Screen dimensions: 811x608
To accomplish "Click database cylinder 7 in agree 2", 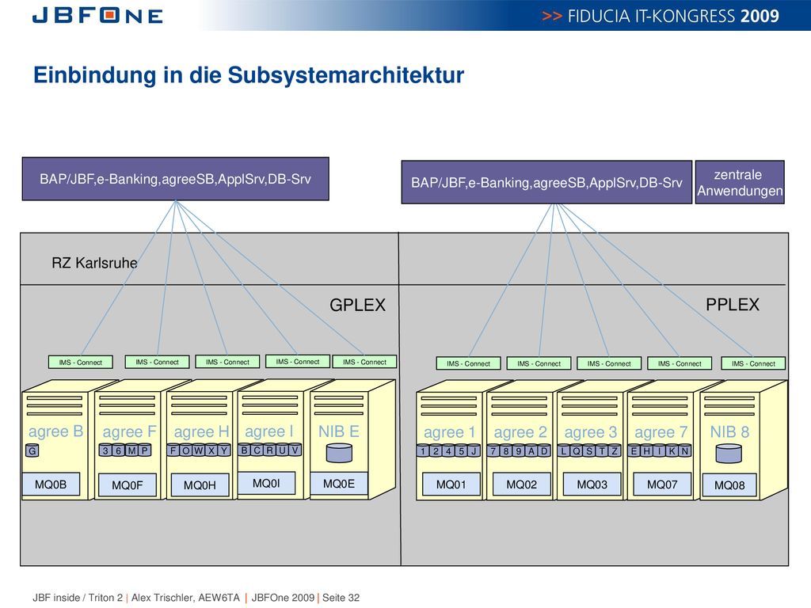I will click(493, 450).
